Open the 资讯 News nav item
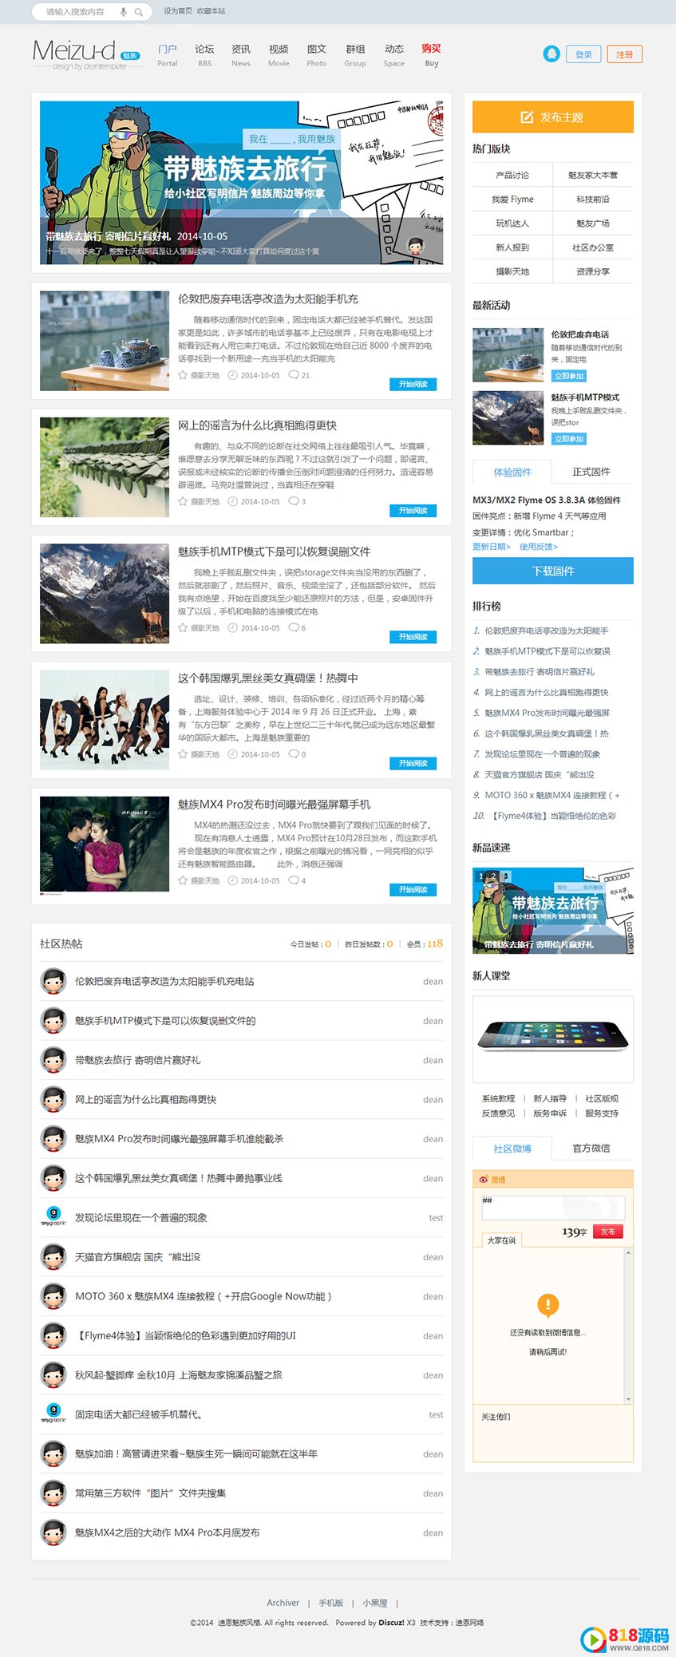Screen dimensions: 676x1657 coord(241,55)
